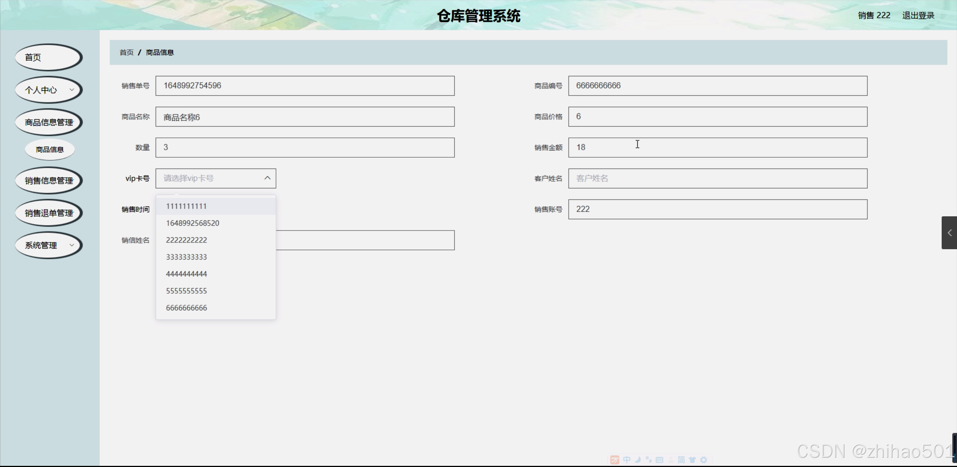The width and height of the screenshot is (957, 467).
Task: Click 退出登录 link
Action: click(x=918, y=15)
